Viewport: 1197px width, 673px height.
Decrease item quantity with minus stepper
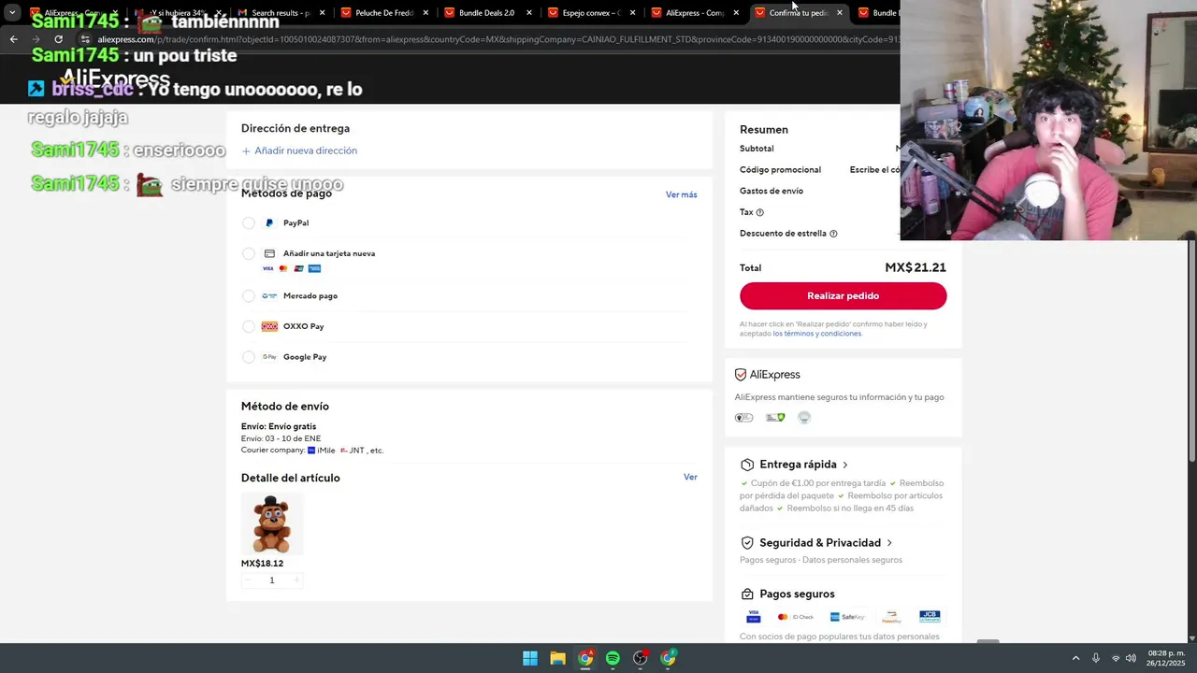coord(247,580)
